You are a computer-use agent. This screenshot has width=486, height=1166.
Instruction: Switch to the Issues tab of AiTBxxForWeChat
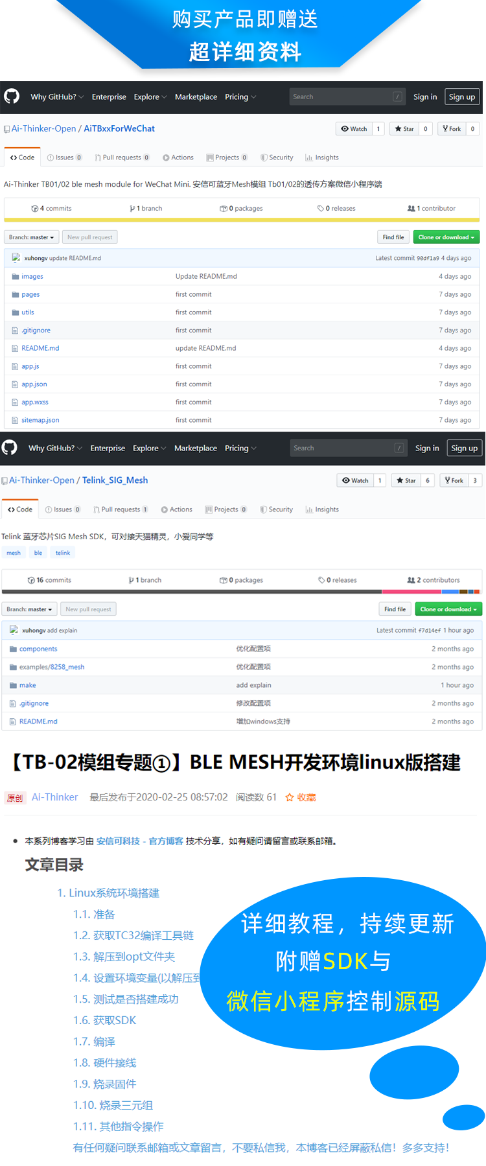(x=64, y=157)
